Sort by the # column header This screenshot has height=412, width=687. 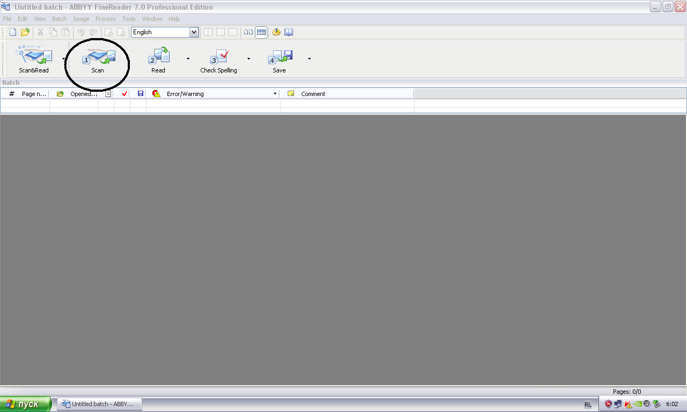tap(12, 94)
